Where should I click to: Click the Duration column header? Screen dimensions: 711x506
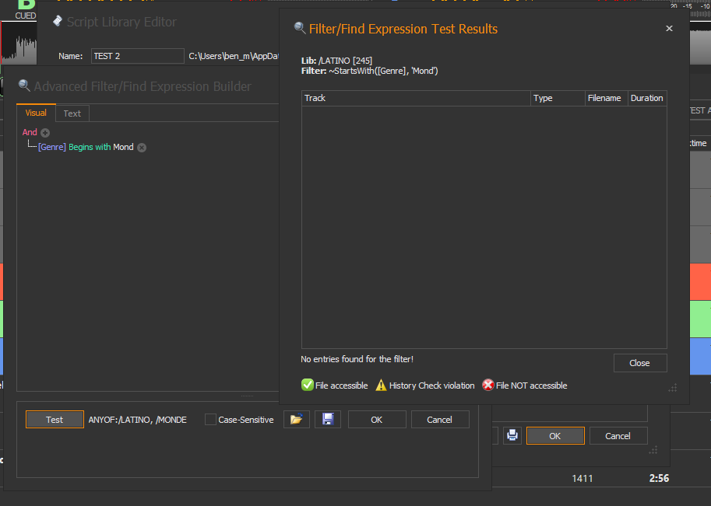click(x=646, y=98)
